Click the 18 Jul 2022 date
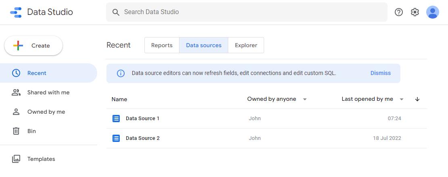This screenshot has height=177, width=448. [x=387, y=138]
